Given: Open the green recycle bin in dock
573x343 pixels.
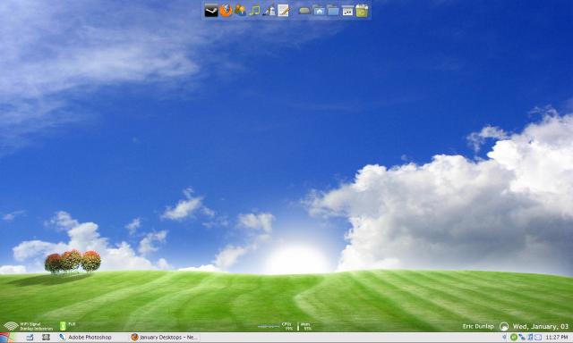Looking at the screenshot, I should (362, 11).
